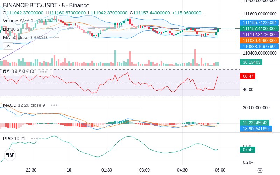
Task: Click the 01:30 time axis label
Action: click(107, 170)
